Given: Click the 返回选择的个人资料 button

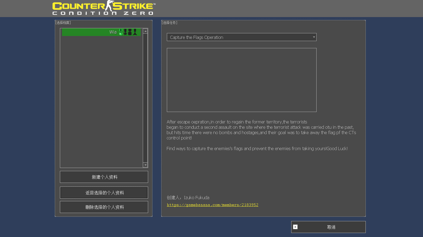Looking at the screenshot, I should 104,193.
